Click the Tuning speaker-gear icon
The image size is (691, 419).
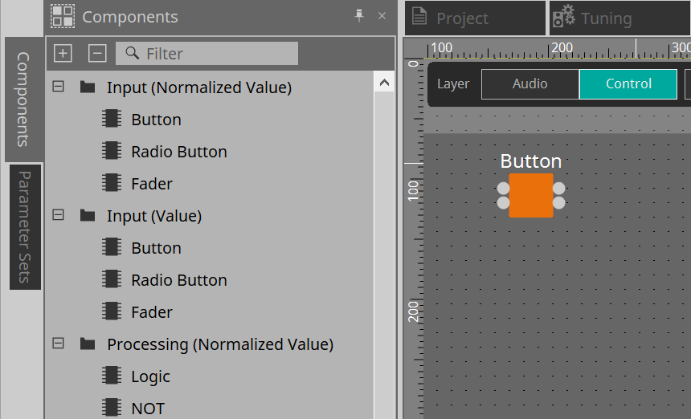tap(563, 16)
